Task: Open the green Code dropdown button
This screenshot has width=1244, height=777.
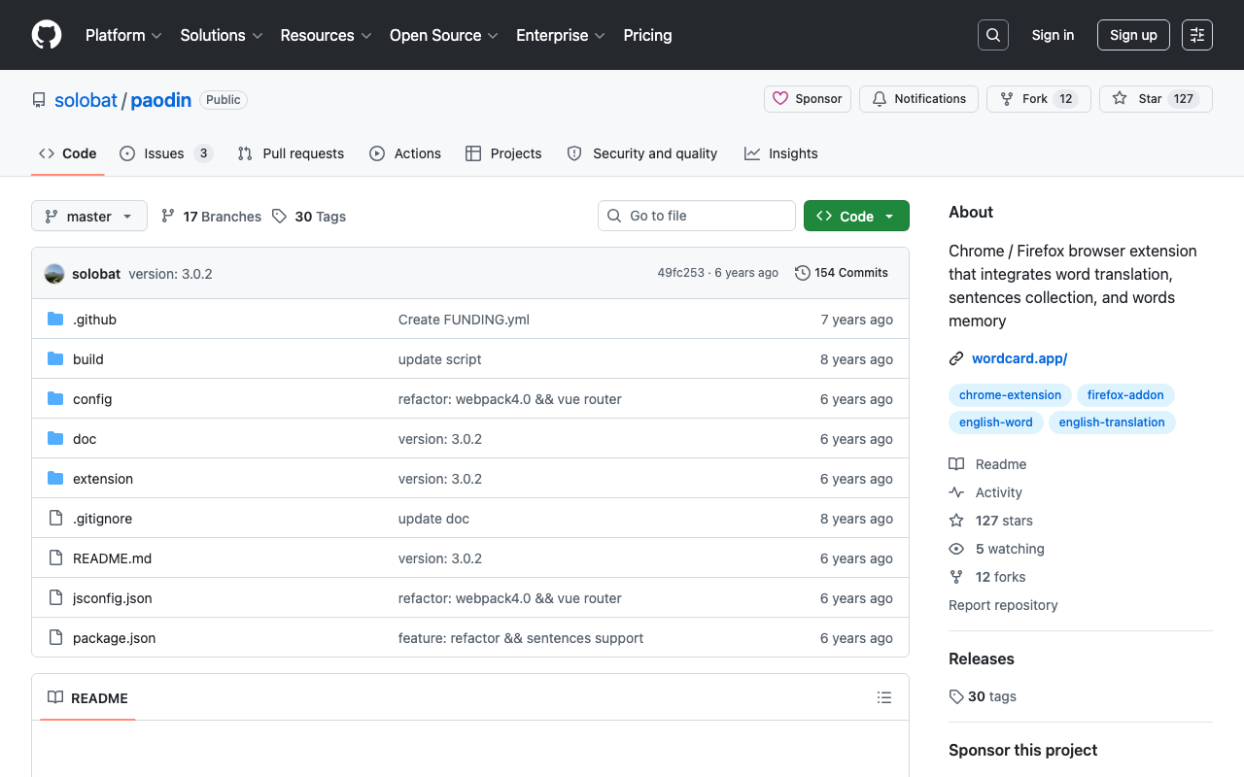Action: coord(856,216)
